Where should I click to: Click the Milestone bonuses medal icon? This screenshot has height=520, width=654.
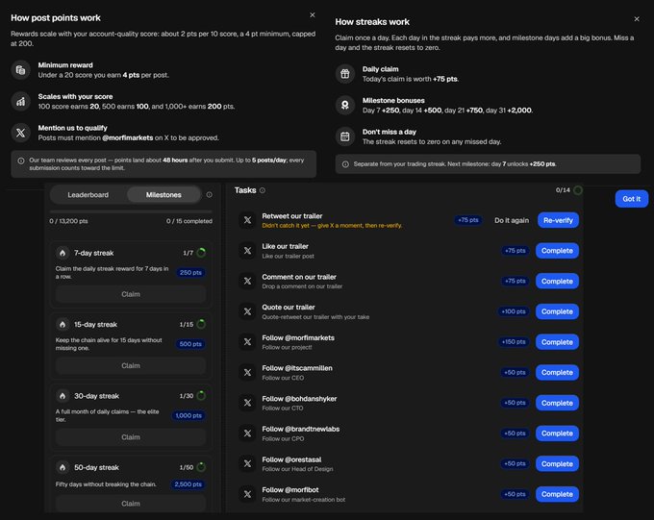[345, 105]
